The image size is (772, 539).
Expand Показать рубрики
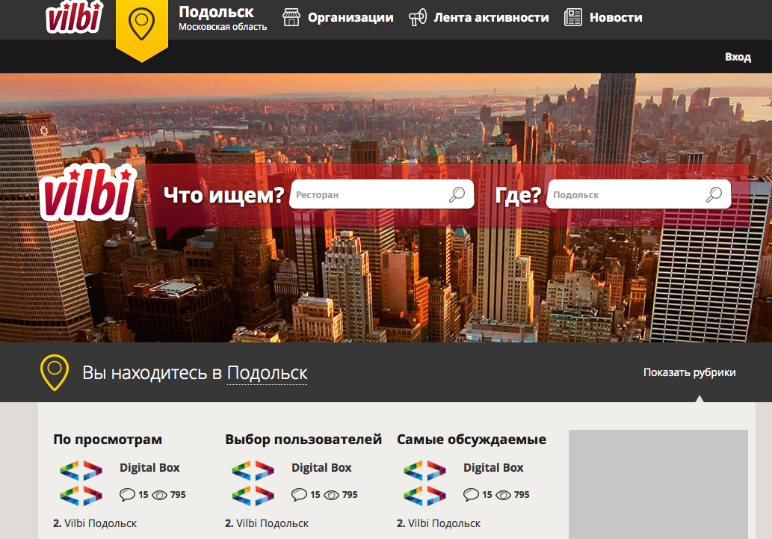(x=689, y=372)
